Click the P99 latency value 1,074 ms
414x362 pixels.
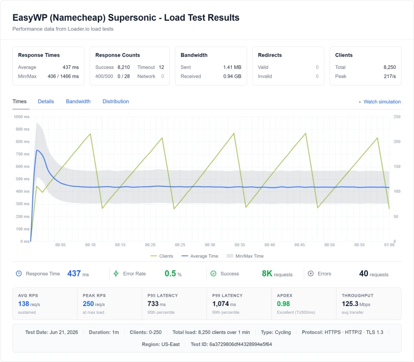pos(224,304)
